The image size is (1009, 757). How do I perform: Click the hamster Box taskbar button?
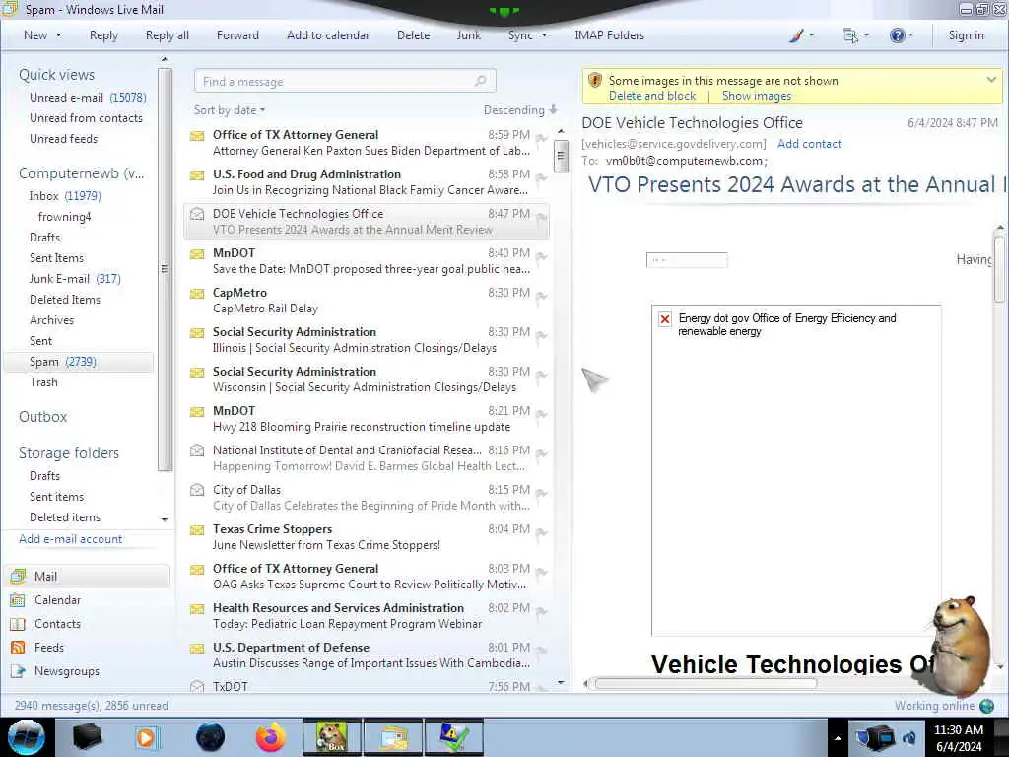click(x=332, y=737)
